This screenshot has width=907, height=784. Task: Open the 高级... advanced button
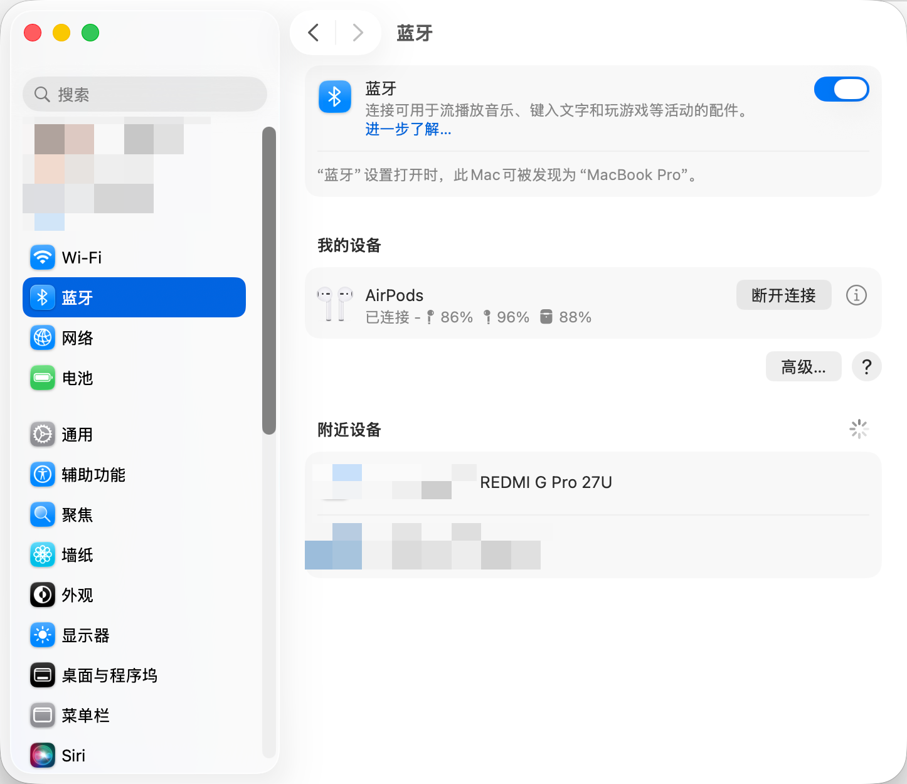pos(804,366)
